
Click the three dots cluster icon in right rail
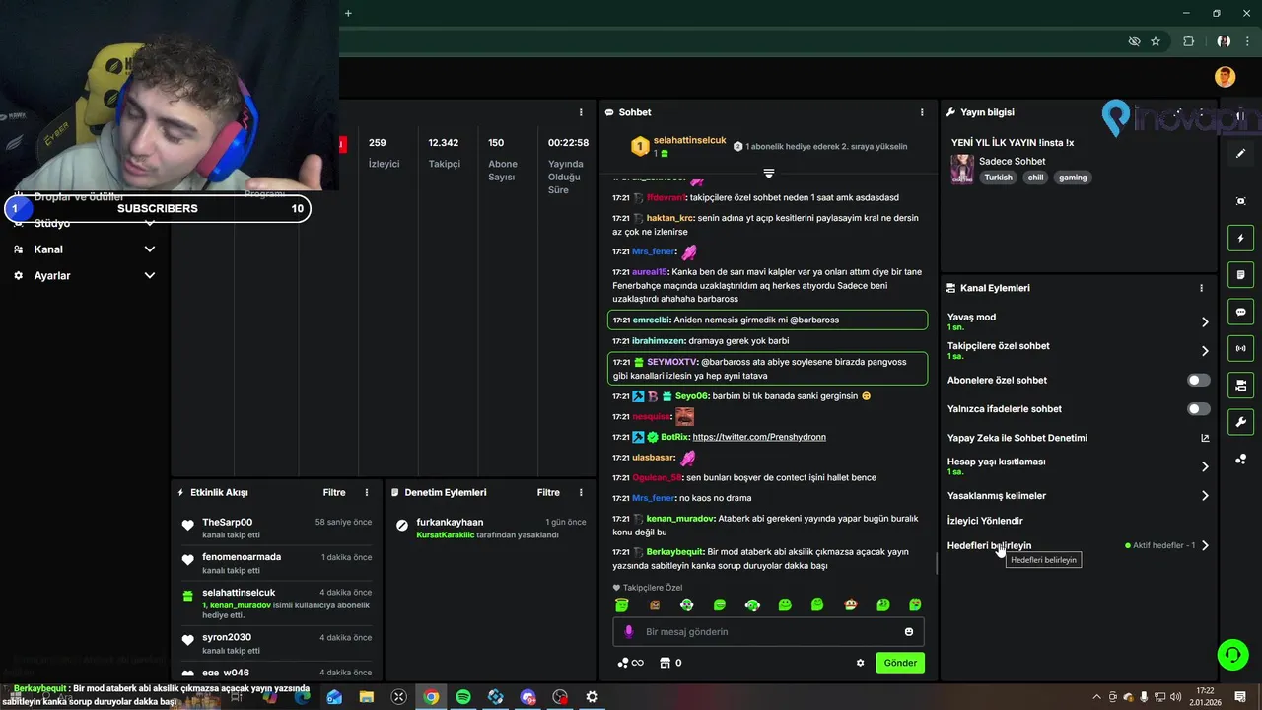1241,460
